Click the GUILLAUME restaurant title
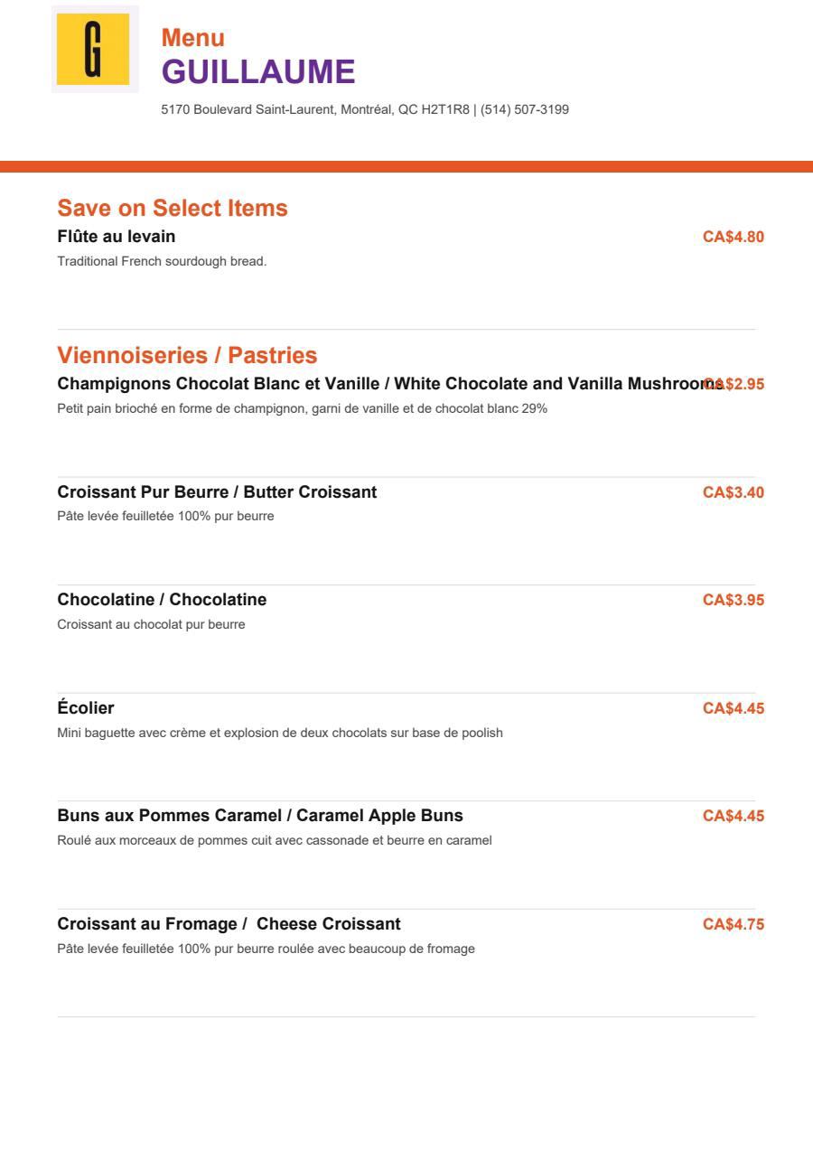Image resolution: width=813 pixels, height=1150 pixels. [x=258, y=71]
